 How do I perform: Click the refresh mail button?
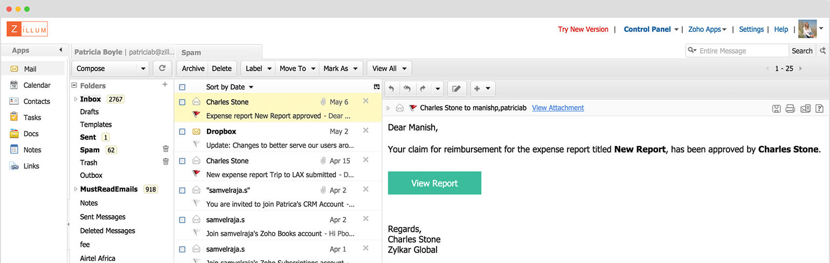tap(162, 68)
